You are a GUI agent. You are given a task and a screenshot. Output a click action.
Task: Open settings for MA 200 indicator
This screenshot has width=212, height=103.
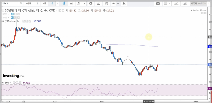point(27,21)
